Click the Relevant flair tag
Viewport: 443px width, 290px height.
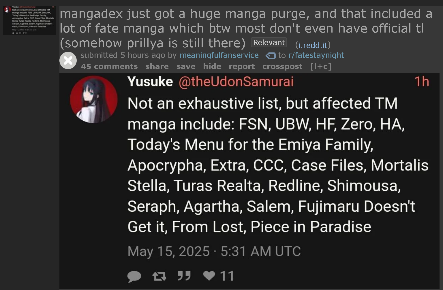[x=269, y=43]
